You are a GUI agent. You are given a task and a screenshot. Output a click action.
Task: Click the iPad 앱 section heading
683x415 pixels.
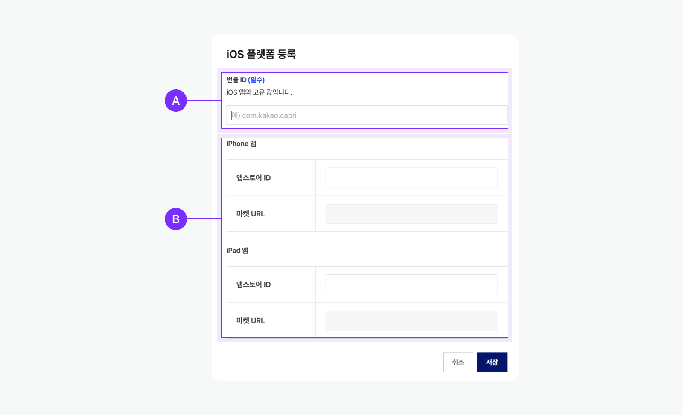coord(237,251)
